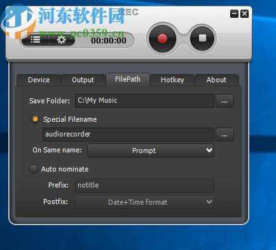Open the Hotkey tab
Viewport: 276px width, 250px height.
(x=172, y=80)
